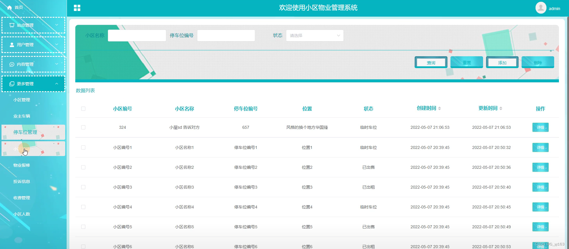Click the 查询 search button
This screenshot has height=249, width=569.
[431, 62]
